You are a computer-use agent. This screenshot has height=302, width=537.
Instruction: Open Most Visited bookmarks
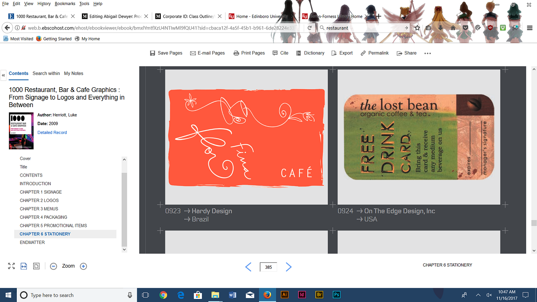[x=18, y=39]
